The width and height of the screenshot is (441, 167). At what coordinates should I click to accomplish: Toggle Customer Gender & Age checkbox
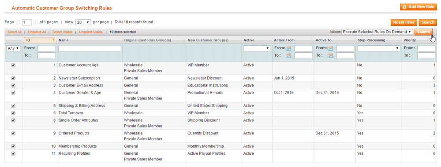[x=13, y=93]
